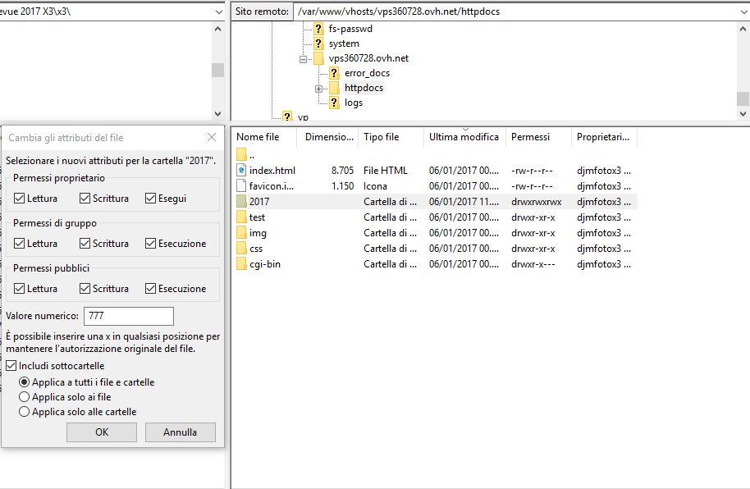Select Applica a tutti i file e cartelle
The image size is (750, 489).
coord(24,382)
